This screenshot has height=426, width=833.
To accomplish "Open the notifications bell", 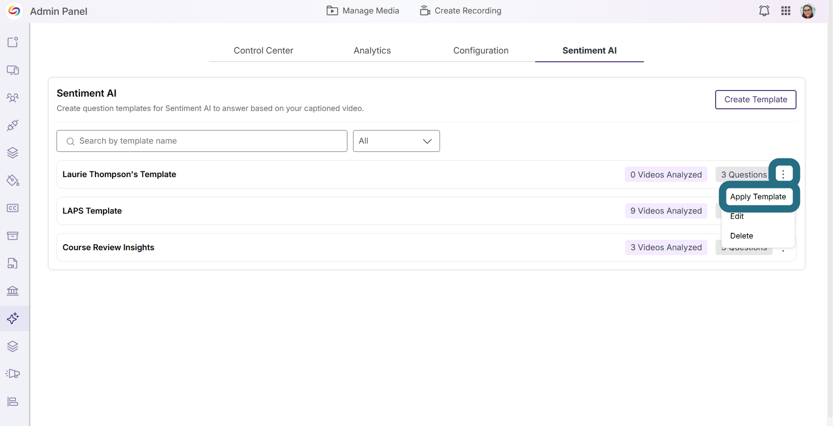I will (x=764, y=11).
